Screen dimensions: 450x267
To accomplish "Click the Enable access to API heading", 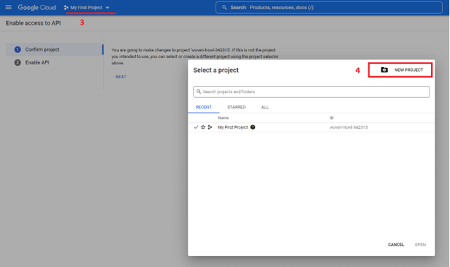I will pos(34,23).
